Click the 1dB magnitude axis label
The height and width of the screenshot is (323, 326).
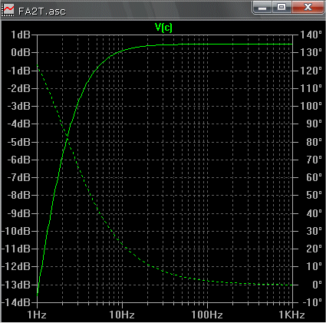[x=21, y=35]
